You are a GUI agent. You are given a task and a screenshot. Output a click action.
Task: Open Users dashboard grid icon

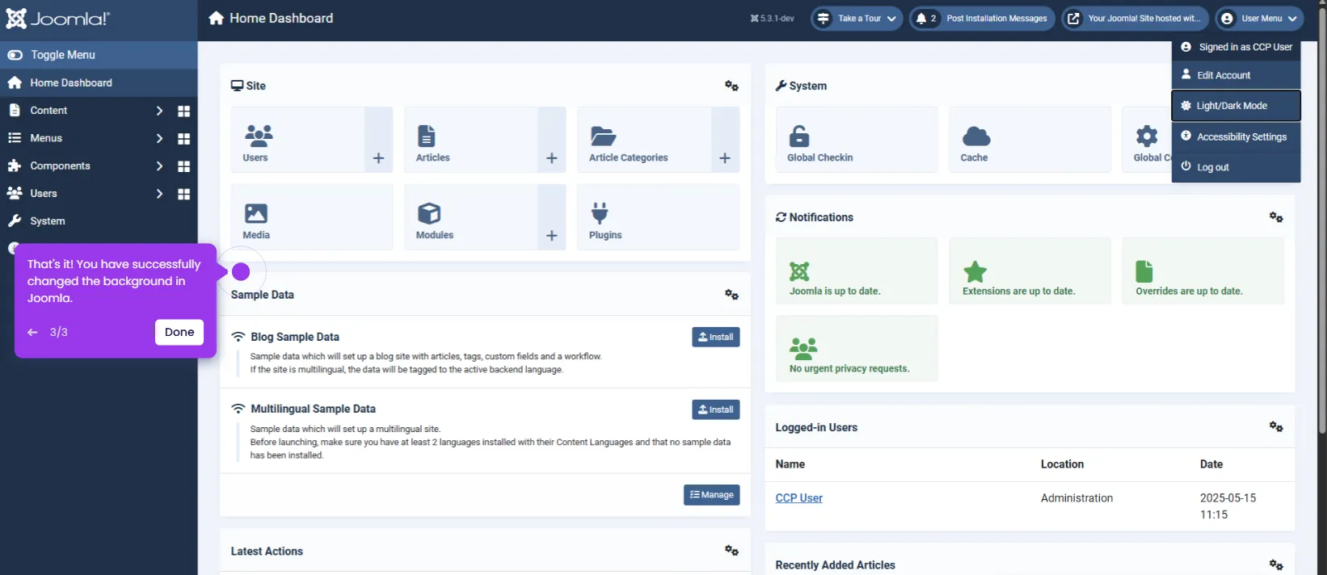click(x=183, y=194)
